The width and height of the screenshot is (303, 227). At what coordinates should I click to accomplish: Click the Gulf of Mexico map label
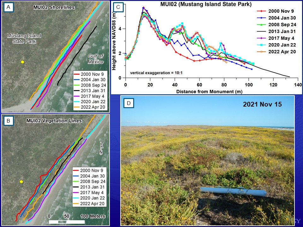[x=96, y=59]
